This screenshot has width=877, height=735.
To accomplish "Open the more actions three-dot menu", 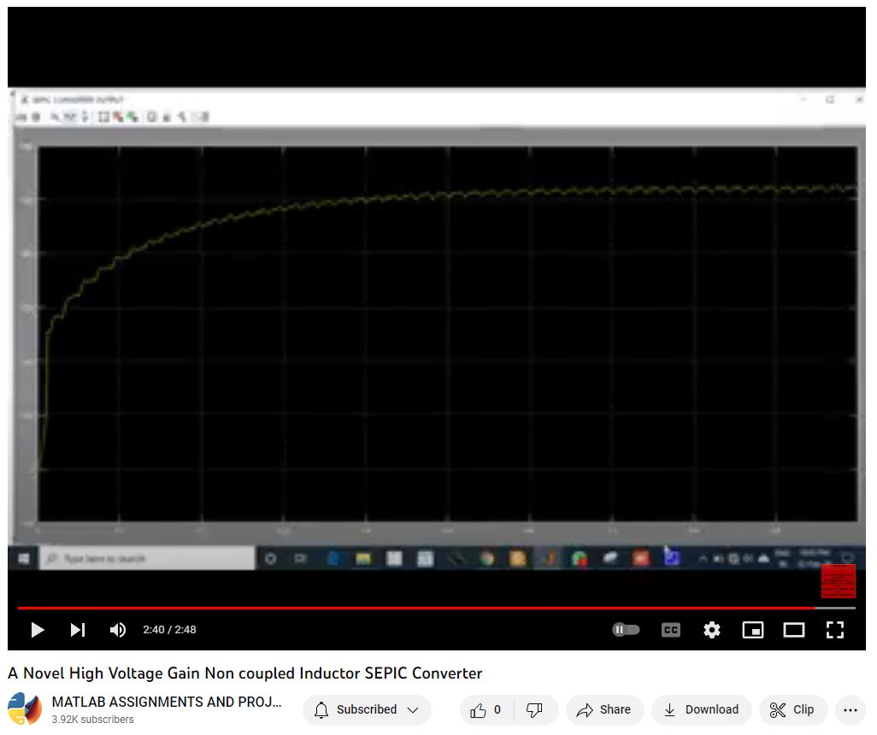I will click(x=851, y=710).
